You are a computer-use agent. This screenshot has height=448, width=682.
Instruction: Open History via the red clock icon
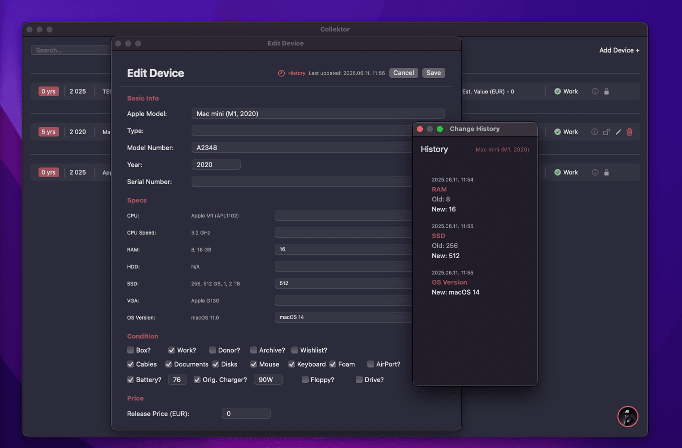[x=281, y=73]
